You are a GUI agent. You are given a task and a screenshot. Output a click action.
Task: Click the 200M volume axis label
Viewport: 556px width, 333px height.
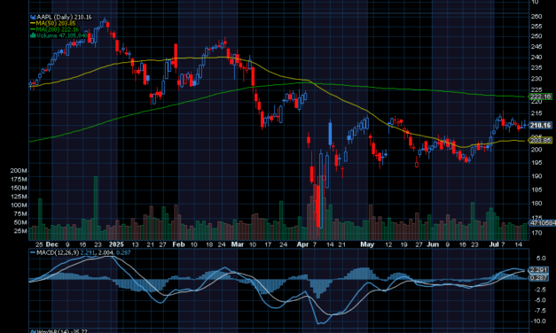tap(19, 170)
